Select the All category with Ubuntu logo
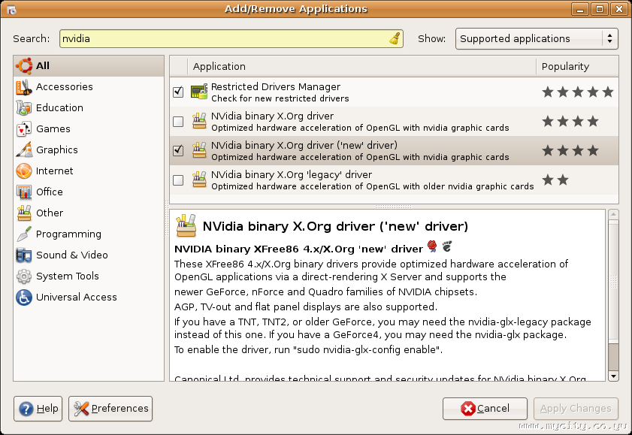This screenshot has width=632, height=435. point(89,66)
